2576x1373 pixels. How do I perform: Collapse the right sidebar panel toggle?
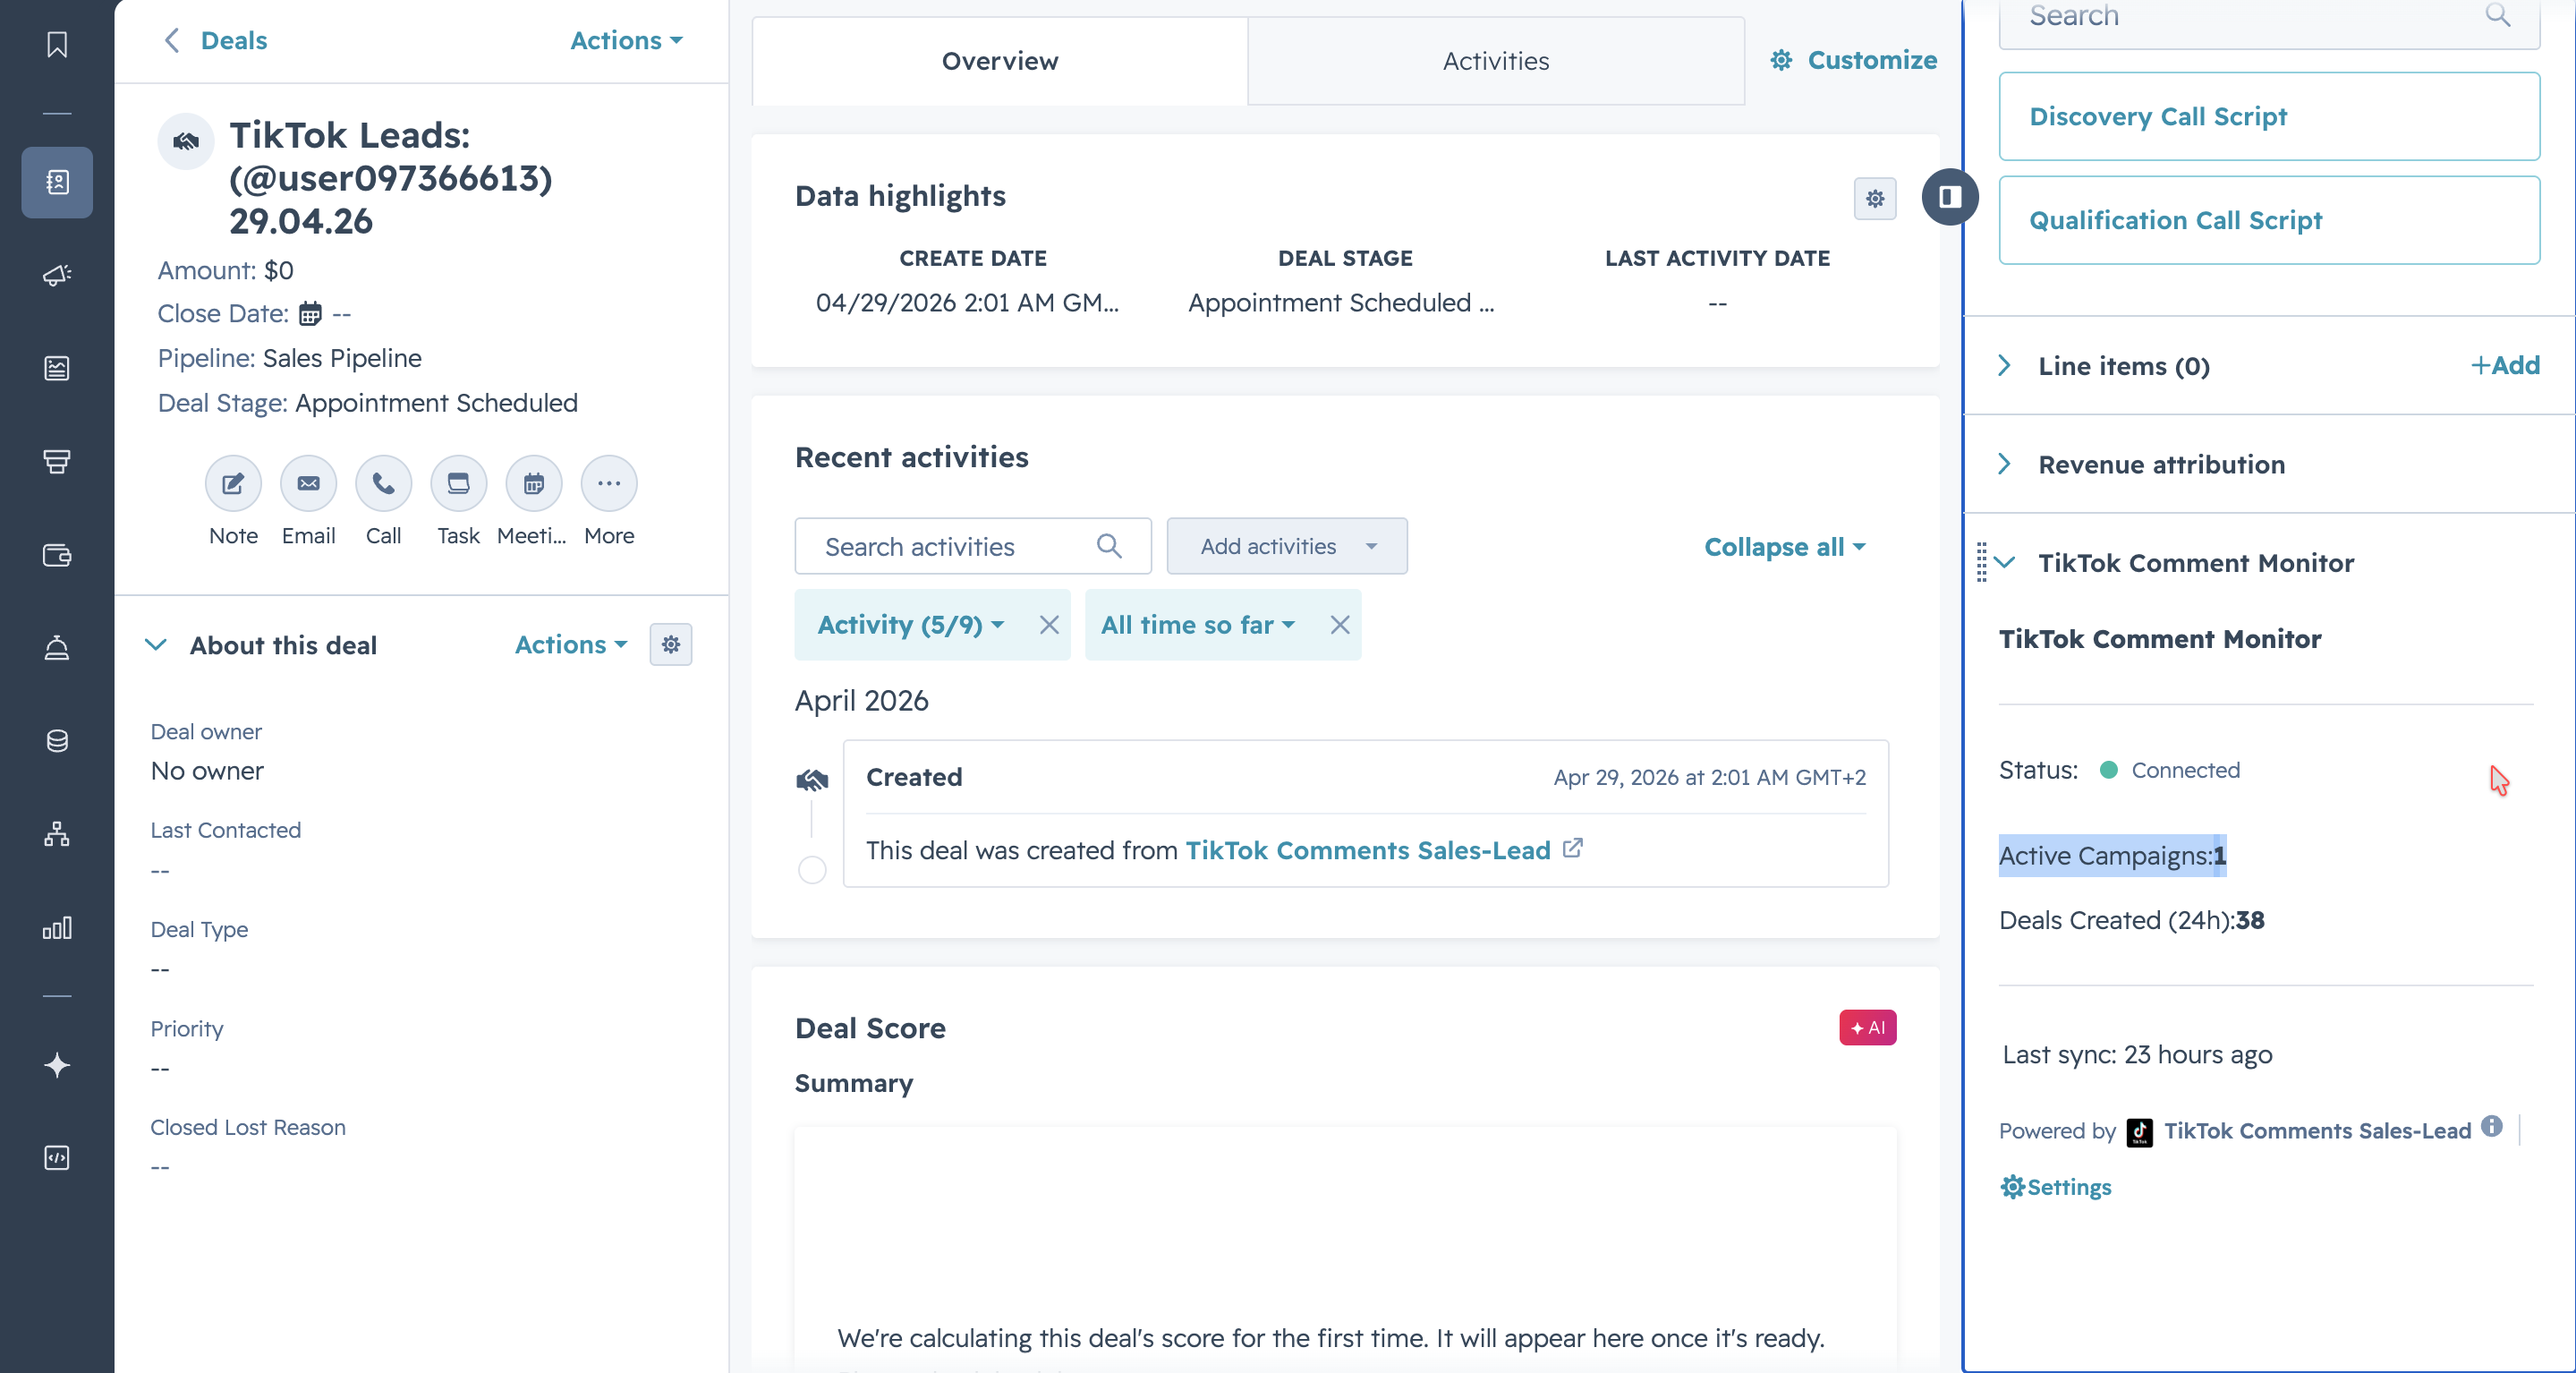[x=1950, y=197]
